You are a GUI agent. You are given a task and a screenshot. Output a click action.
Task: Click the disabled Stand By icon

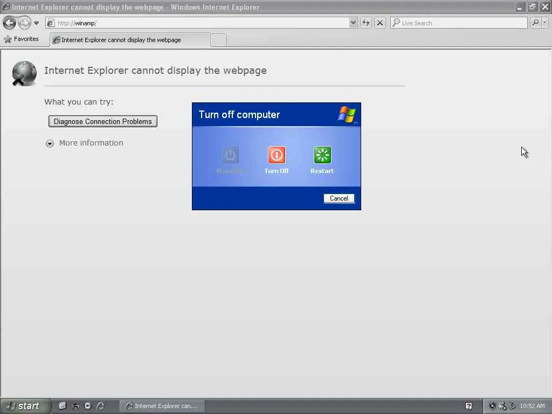[230, 155]
